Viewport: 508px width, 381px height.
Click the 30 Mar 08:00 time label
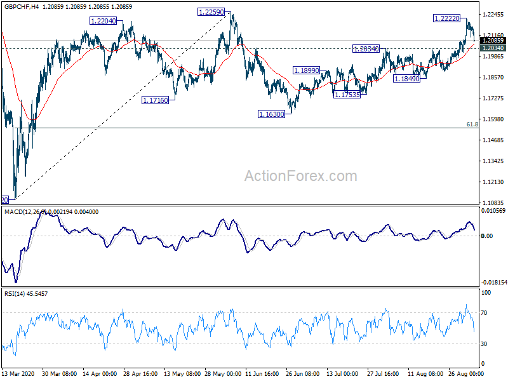click(59, 373)
